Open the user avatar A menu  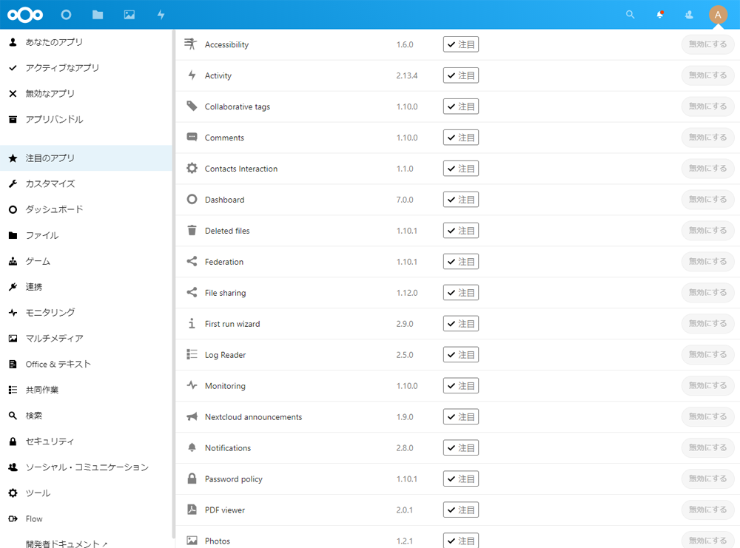coord(718,15)
